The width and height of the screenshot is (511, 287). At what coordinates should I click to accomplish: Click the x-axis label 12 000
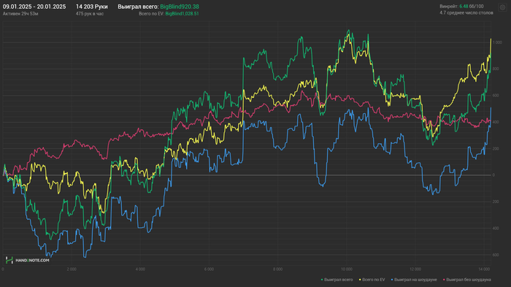coord(415,269)
